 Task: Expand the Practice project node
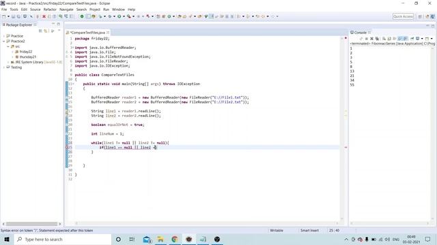[x=4, y=36]
